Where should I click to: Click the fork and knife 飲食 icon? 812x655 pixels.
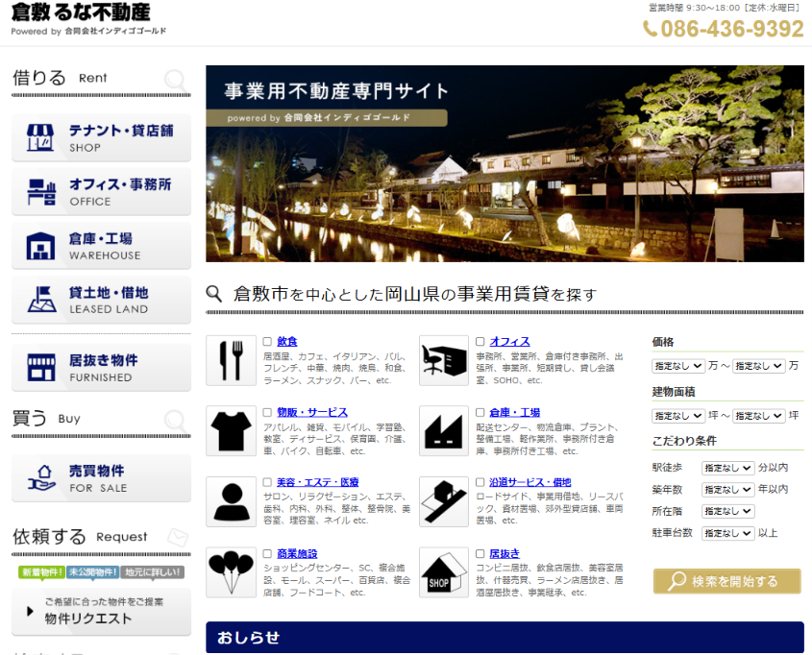(x=231, y=360)
